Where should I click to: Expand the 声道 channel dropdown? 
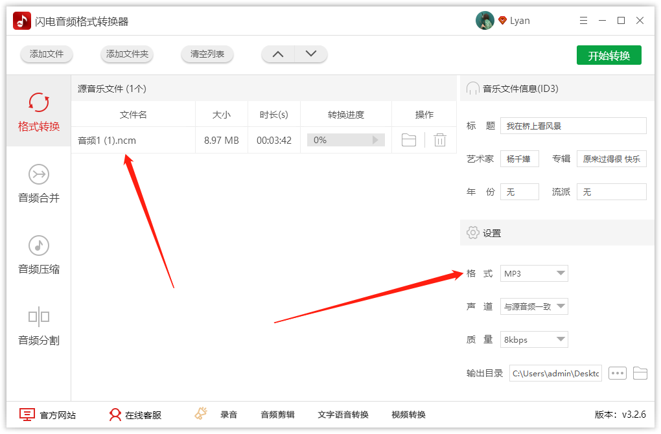tap(533, 306)
